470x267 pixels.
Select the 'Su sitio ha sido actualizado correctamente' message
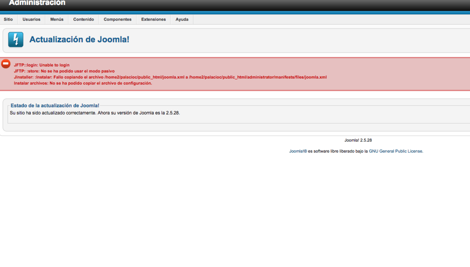pos(95,113)
